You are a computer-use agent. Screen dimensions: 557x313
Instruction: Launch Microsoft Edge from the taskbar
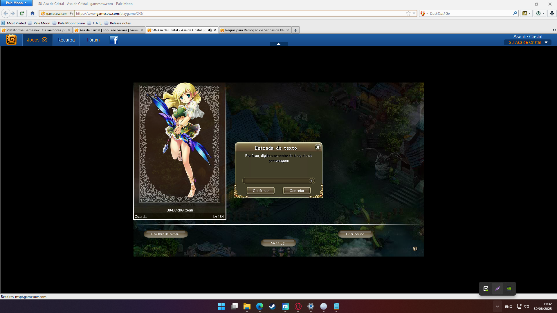point(260,306)
